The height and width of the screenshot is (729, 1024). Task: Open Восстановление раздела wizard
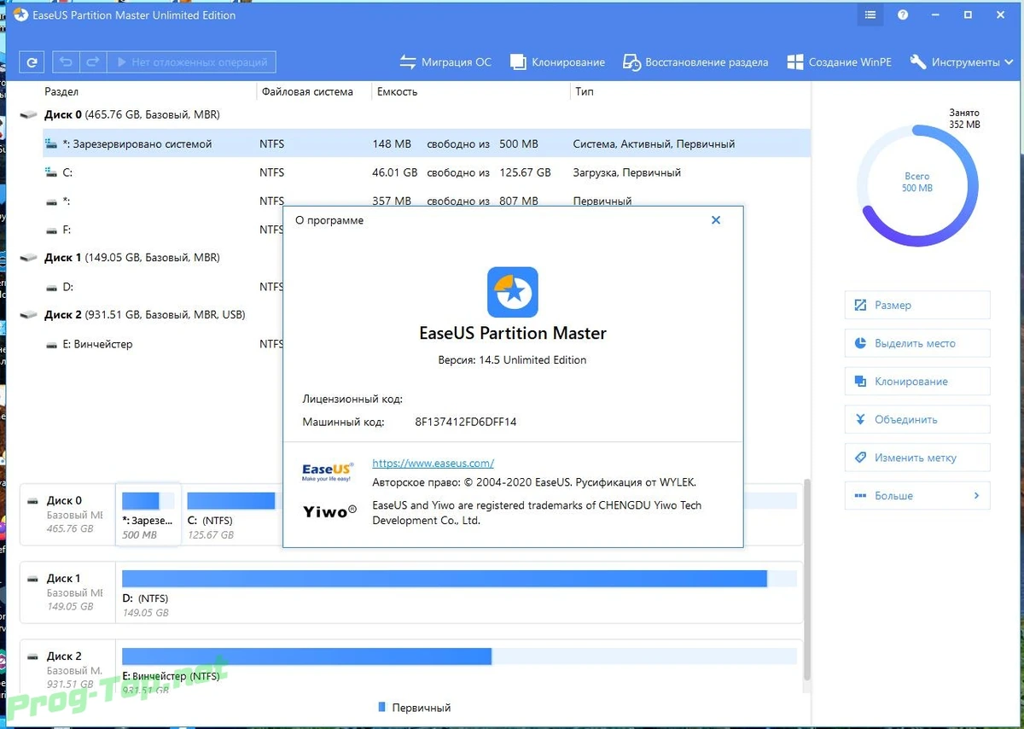[695, 61]
